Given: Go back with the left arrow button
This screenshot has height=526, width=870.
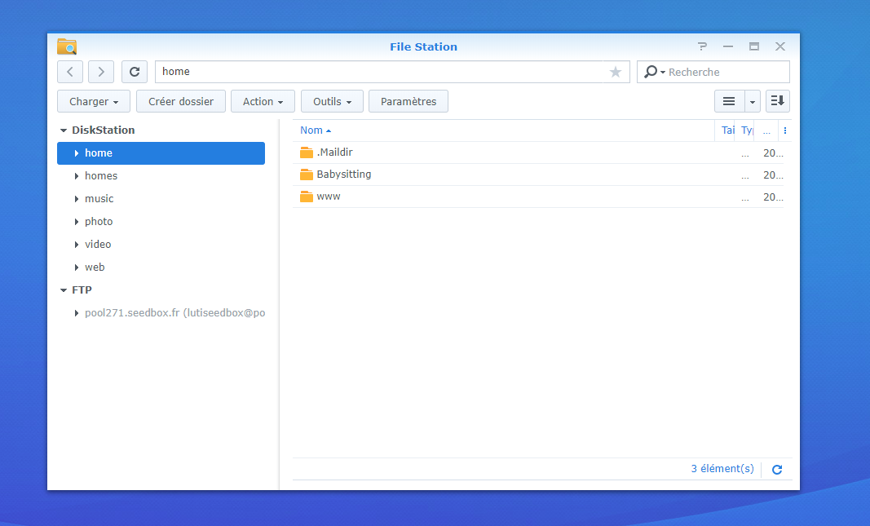Looking at the screenshot, I should (x=70, y=72).
